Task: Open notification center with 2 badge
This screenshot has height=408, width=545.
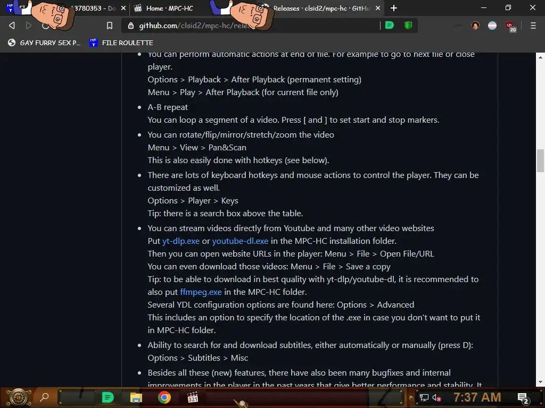Action: 523,398
